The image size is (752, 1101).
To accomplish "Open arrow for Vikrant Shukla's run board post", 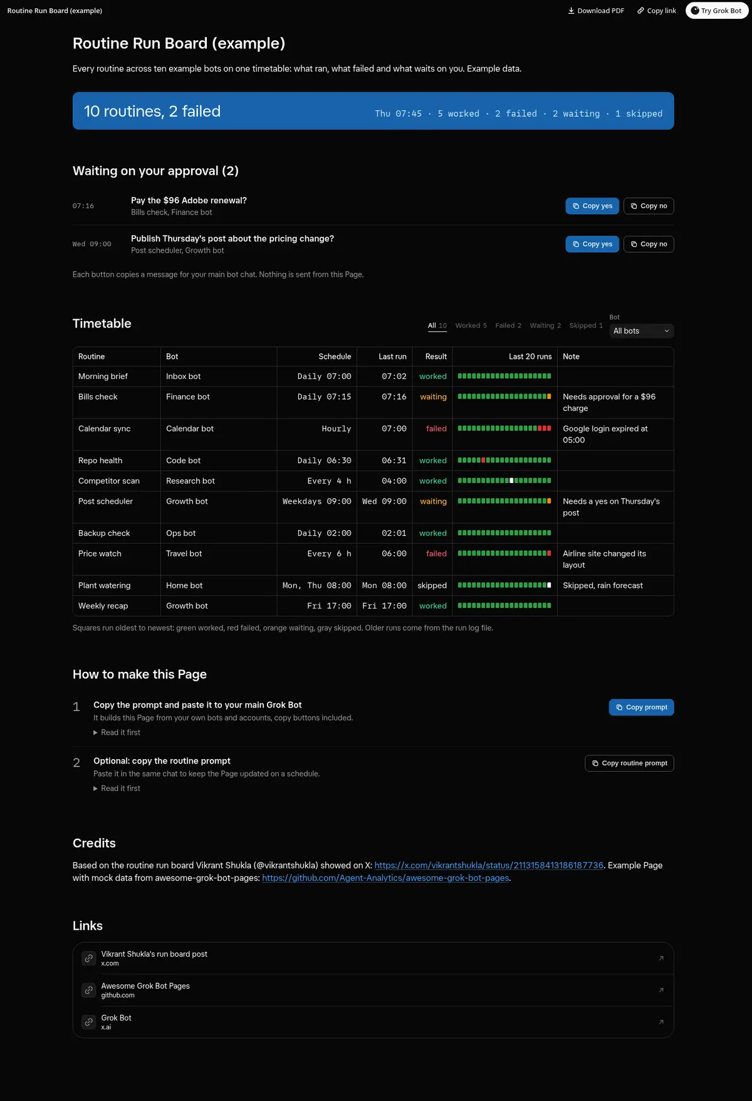I will point(661,959).
